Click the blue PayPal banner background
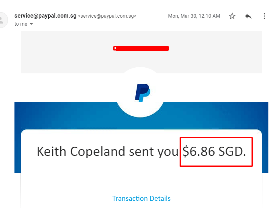 point(60,116)
